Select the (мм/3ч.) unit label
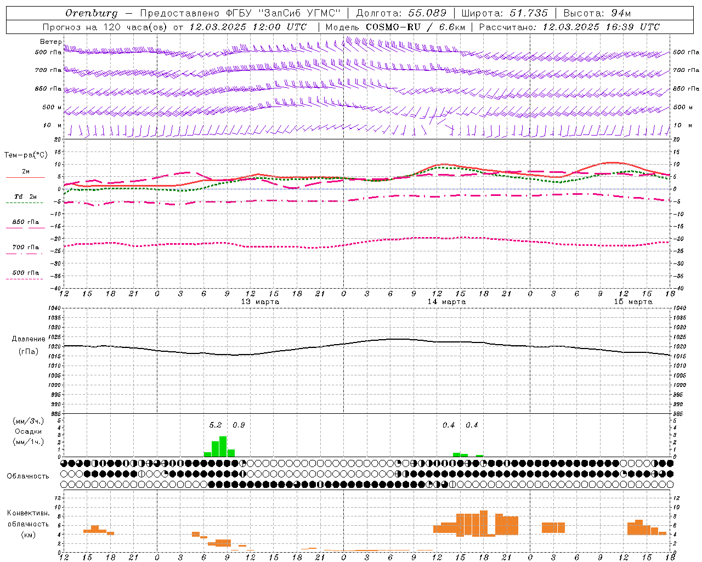702x562 pixels. (x=29, y=421)
